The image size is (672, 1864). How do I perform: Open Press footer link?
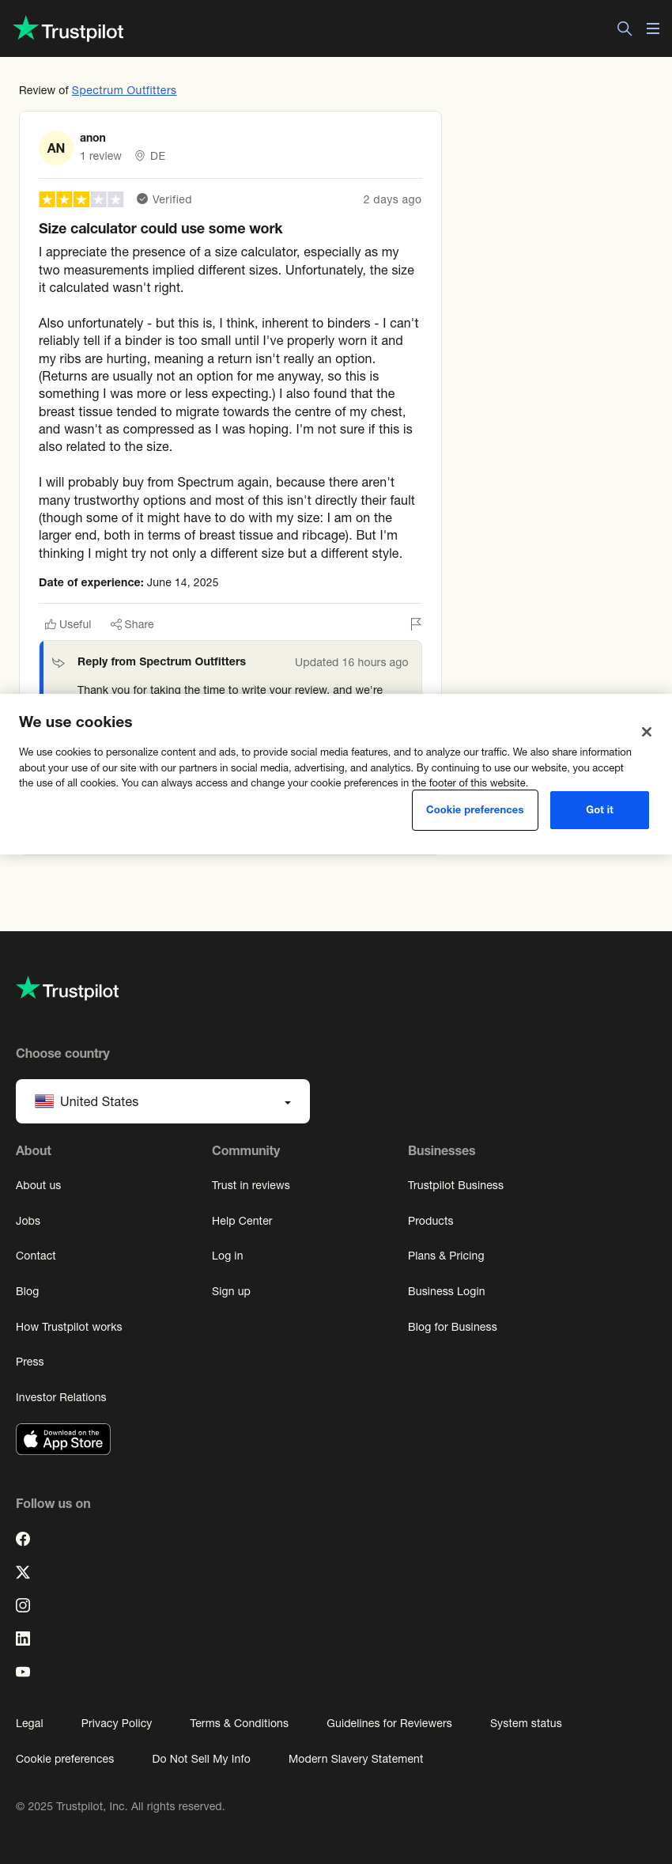pos(29,1362)
